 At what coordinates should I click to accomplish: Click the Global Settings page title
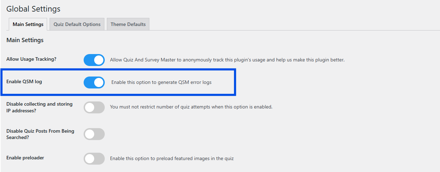click(x=33, y=9)
